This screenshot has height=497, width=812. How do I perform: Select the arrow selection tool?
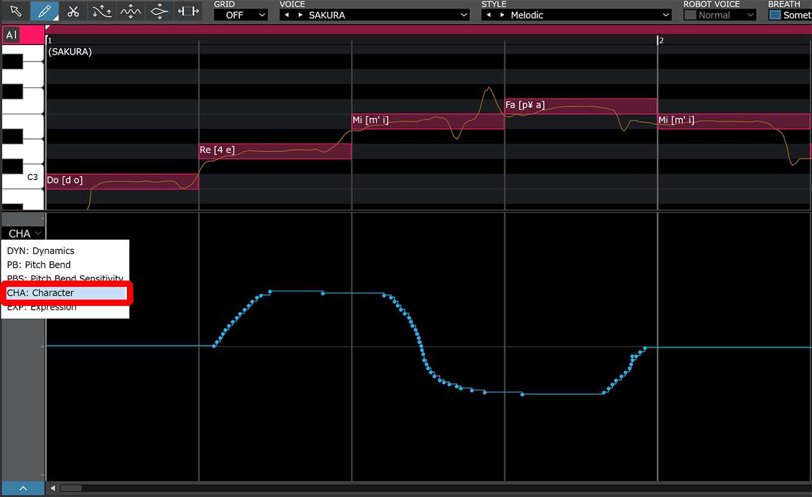16,11
